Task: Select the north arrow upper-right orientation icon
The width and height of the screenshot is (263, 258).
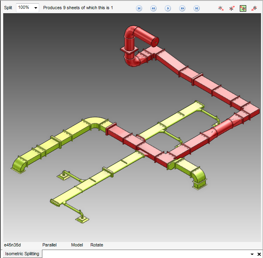Action: tap(232, 8)
